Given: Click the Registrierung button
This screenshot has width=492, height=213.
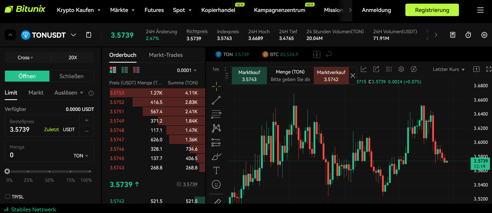Looking at the screenshot, I should pos(432,10).
